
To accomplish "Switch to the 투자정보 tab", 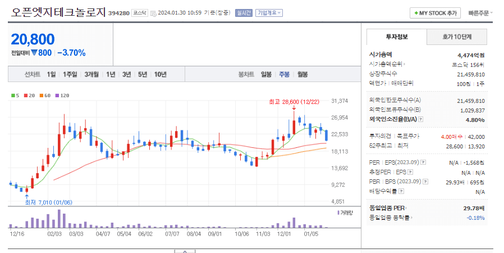I will point(397,37).
